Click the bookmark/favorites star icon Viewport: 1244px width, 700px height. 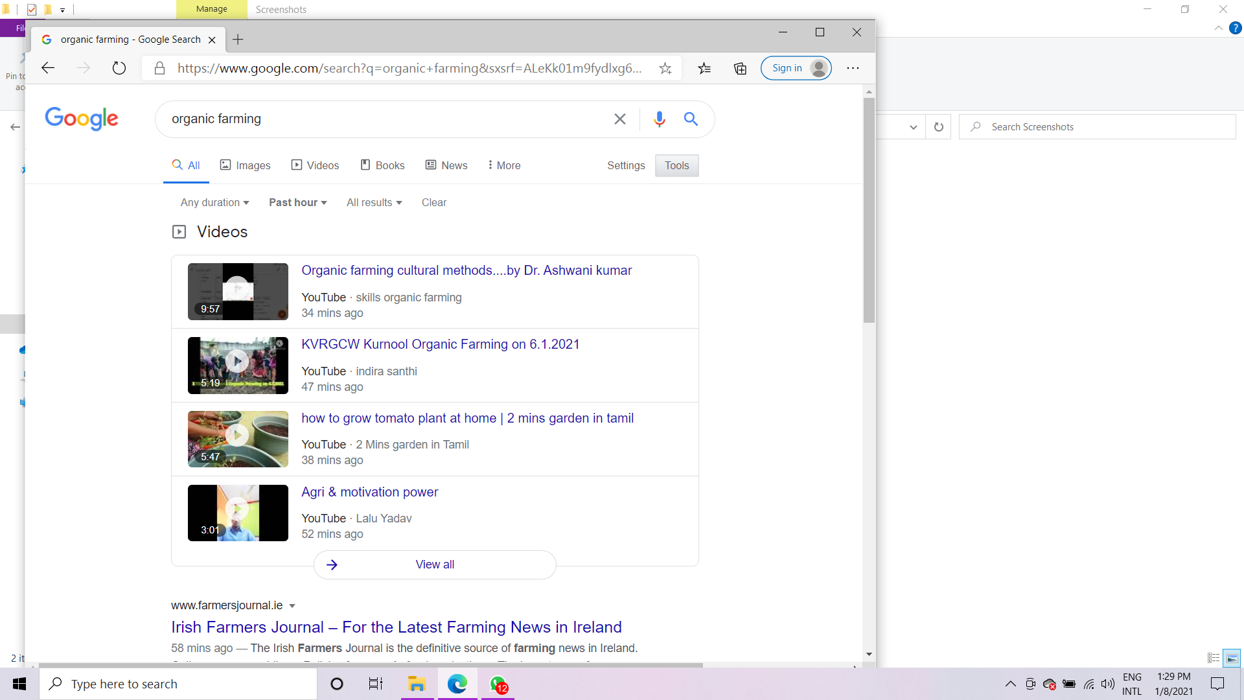[x=665, y=67]
